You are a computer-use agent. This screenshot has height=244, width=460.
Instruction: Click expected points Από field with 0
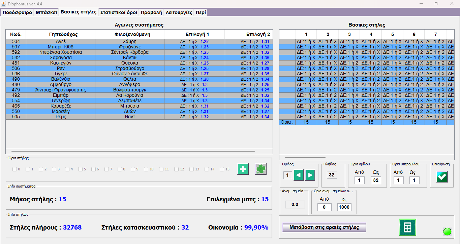[x=325, y=207]
